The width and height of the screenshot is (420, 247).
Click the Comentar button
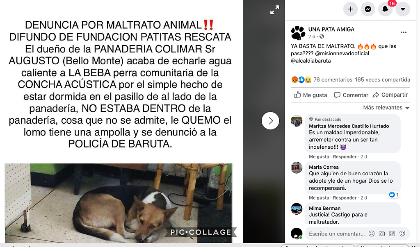tap(351, 95)
